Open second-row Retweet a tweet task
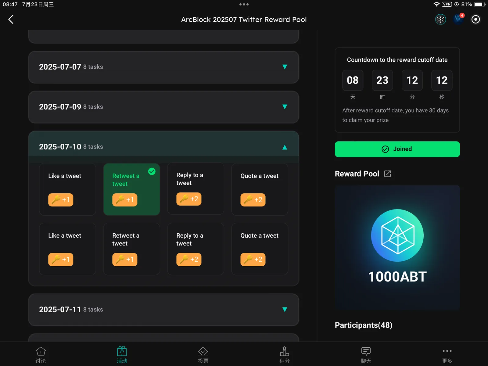The image size is (488, 366). click(131, 249)
